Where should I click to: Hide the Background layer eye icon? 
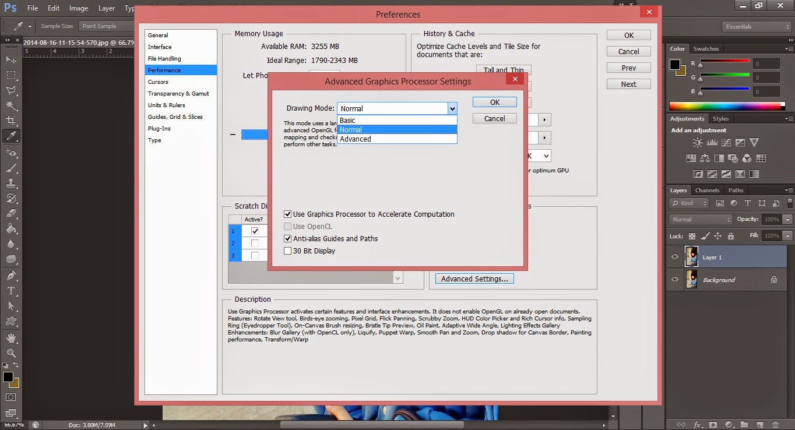675,280
